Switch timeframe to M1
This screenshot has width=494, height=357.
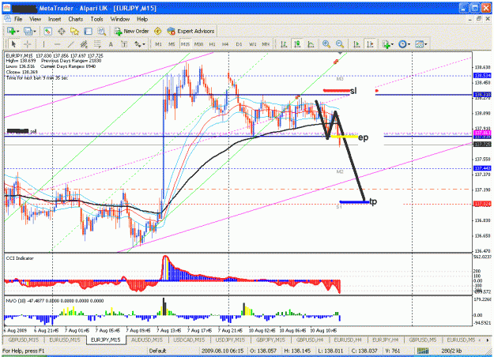tap(158, 44)
